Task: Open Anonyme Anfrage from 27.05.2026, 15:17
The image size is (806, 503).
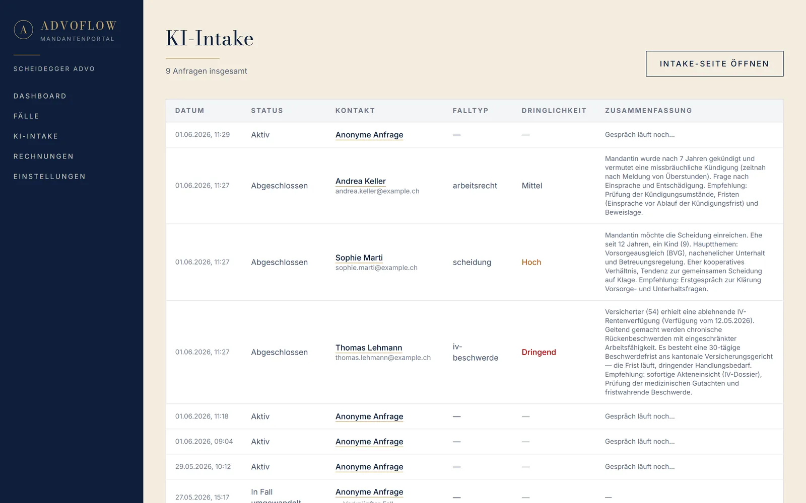Action: point(369,492)
